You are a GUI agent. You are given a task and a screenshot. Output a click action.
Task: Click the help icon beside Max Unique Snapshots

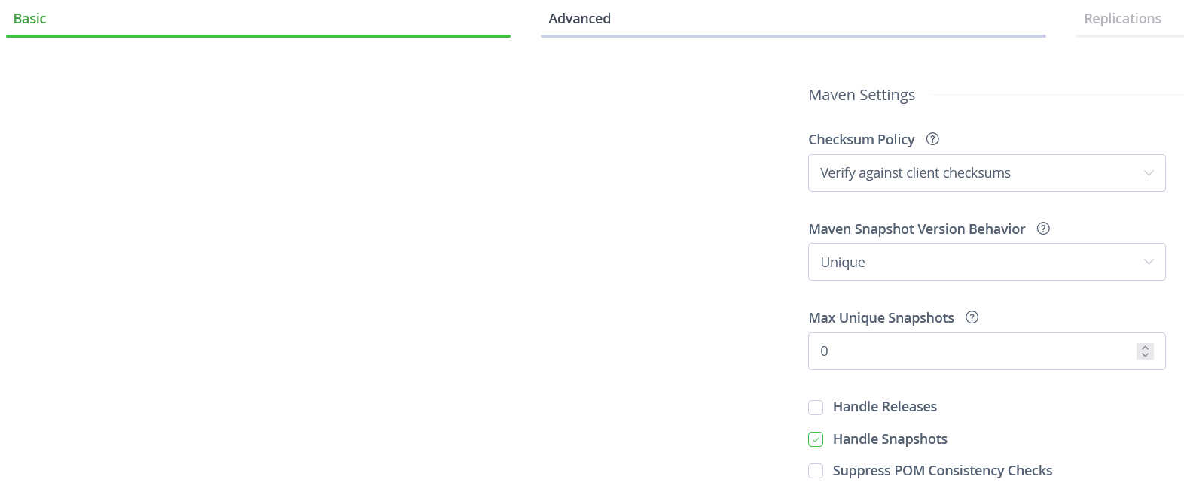click(x=972, y=317)
